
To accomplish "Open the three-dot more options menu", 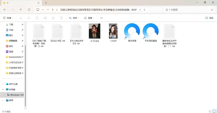I will 101,18.
